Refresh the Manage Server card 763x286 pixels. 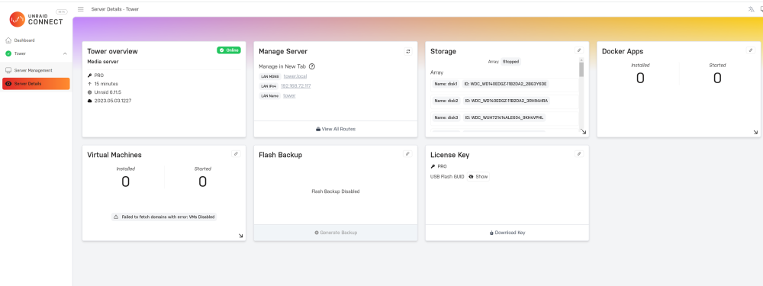point(408,51)
